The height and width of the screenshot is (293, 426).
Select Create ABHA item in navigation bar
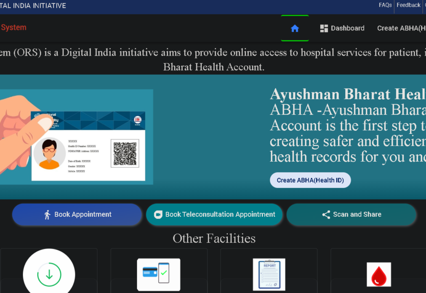pyautogui.click(x=401, y=28)
